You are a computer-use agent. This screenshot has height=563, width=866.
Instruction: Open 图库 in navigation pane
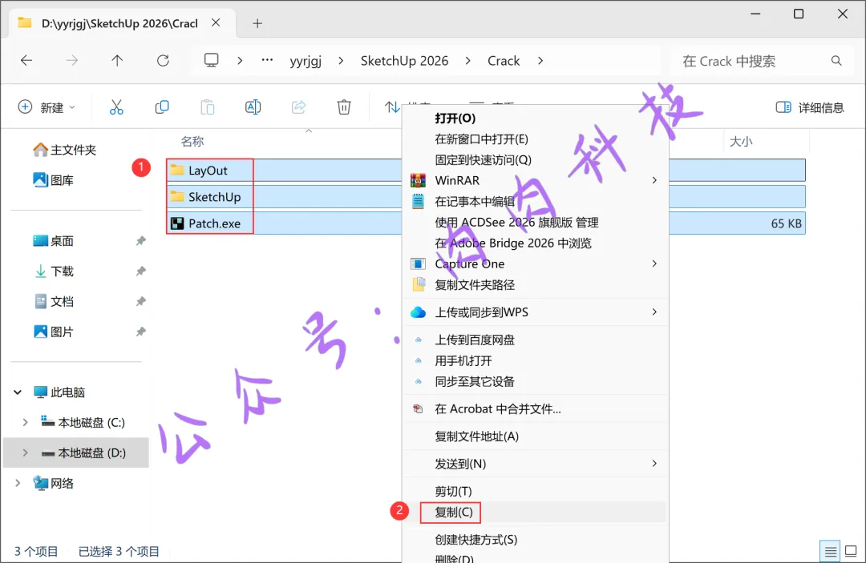tap(54, 180)
